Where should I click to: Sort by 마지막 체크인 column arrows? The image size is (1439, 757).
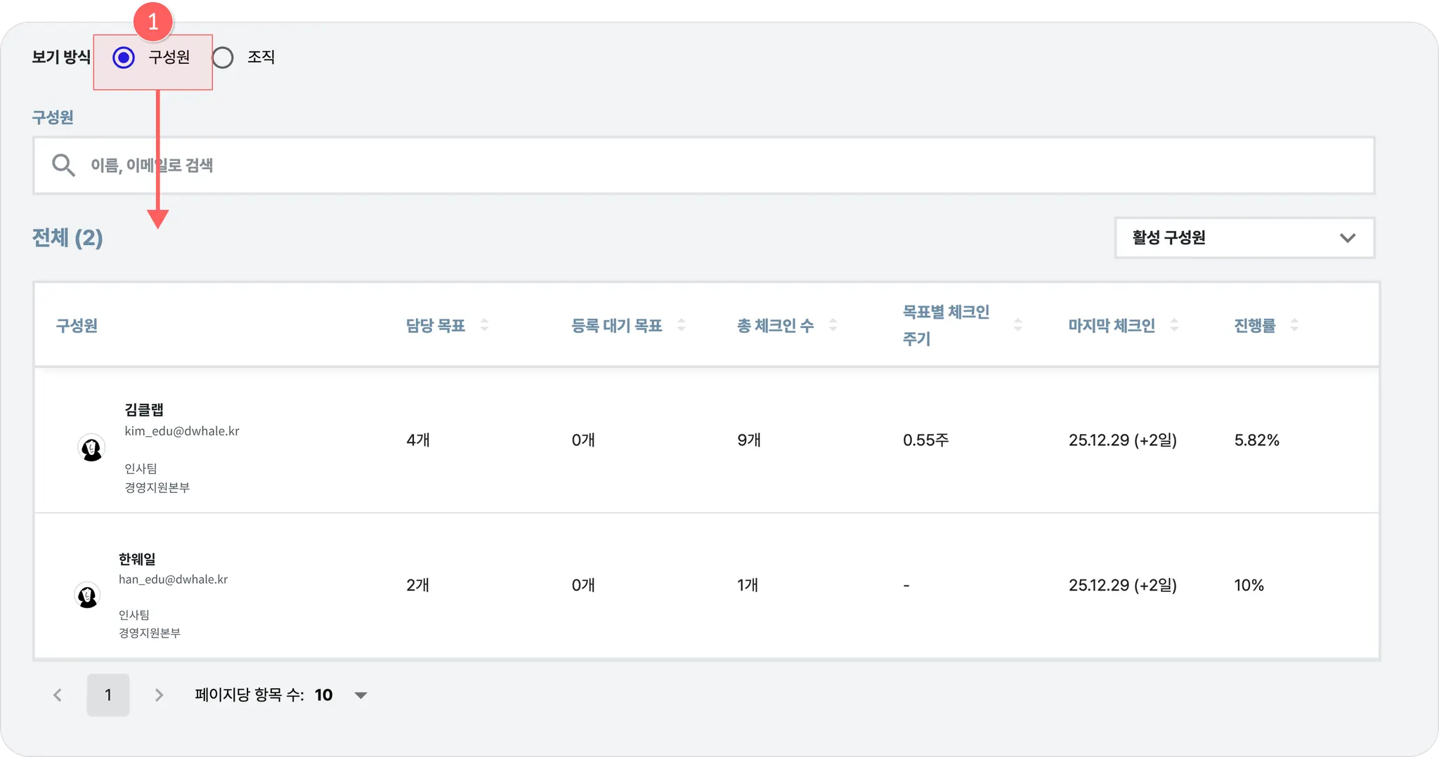1173,325
